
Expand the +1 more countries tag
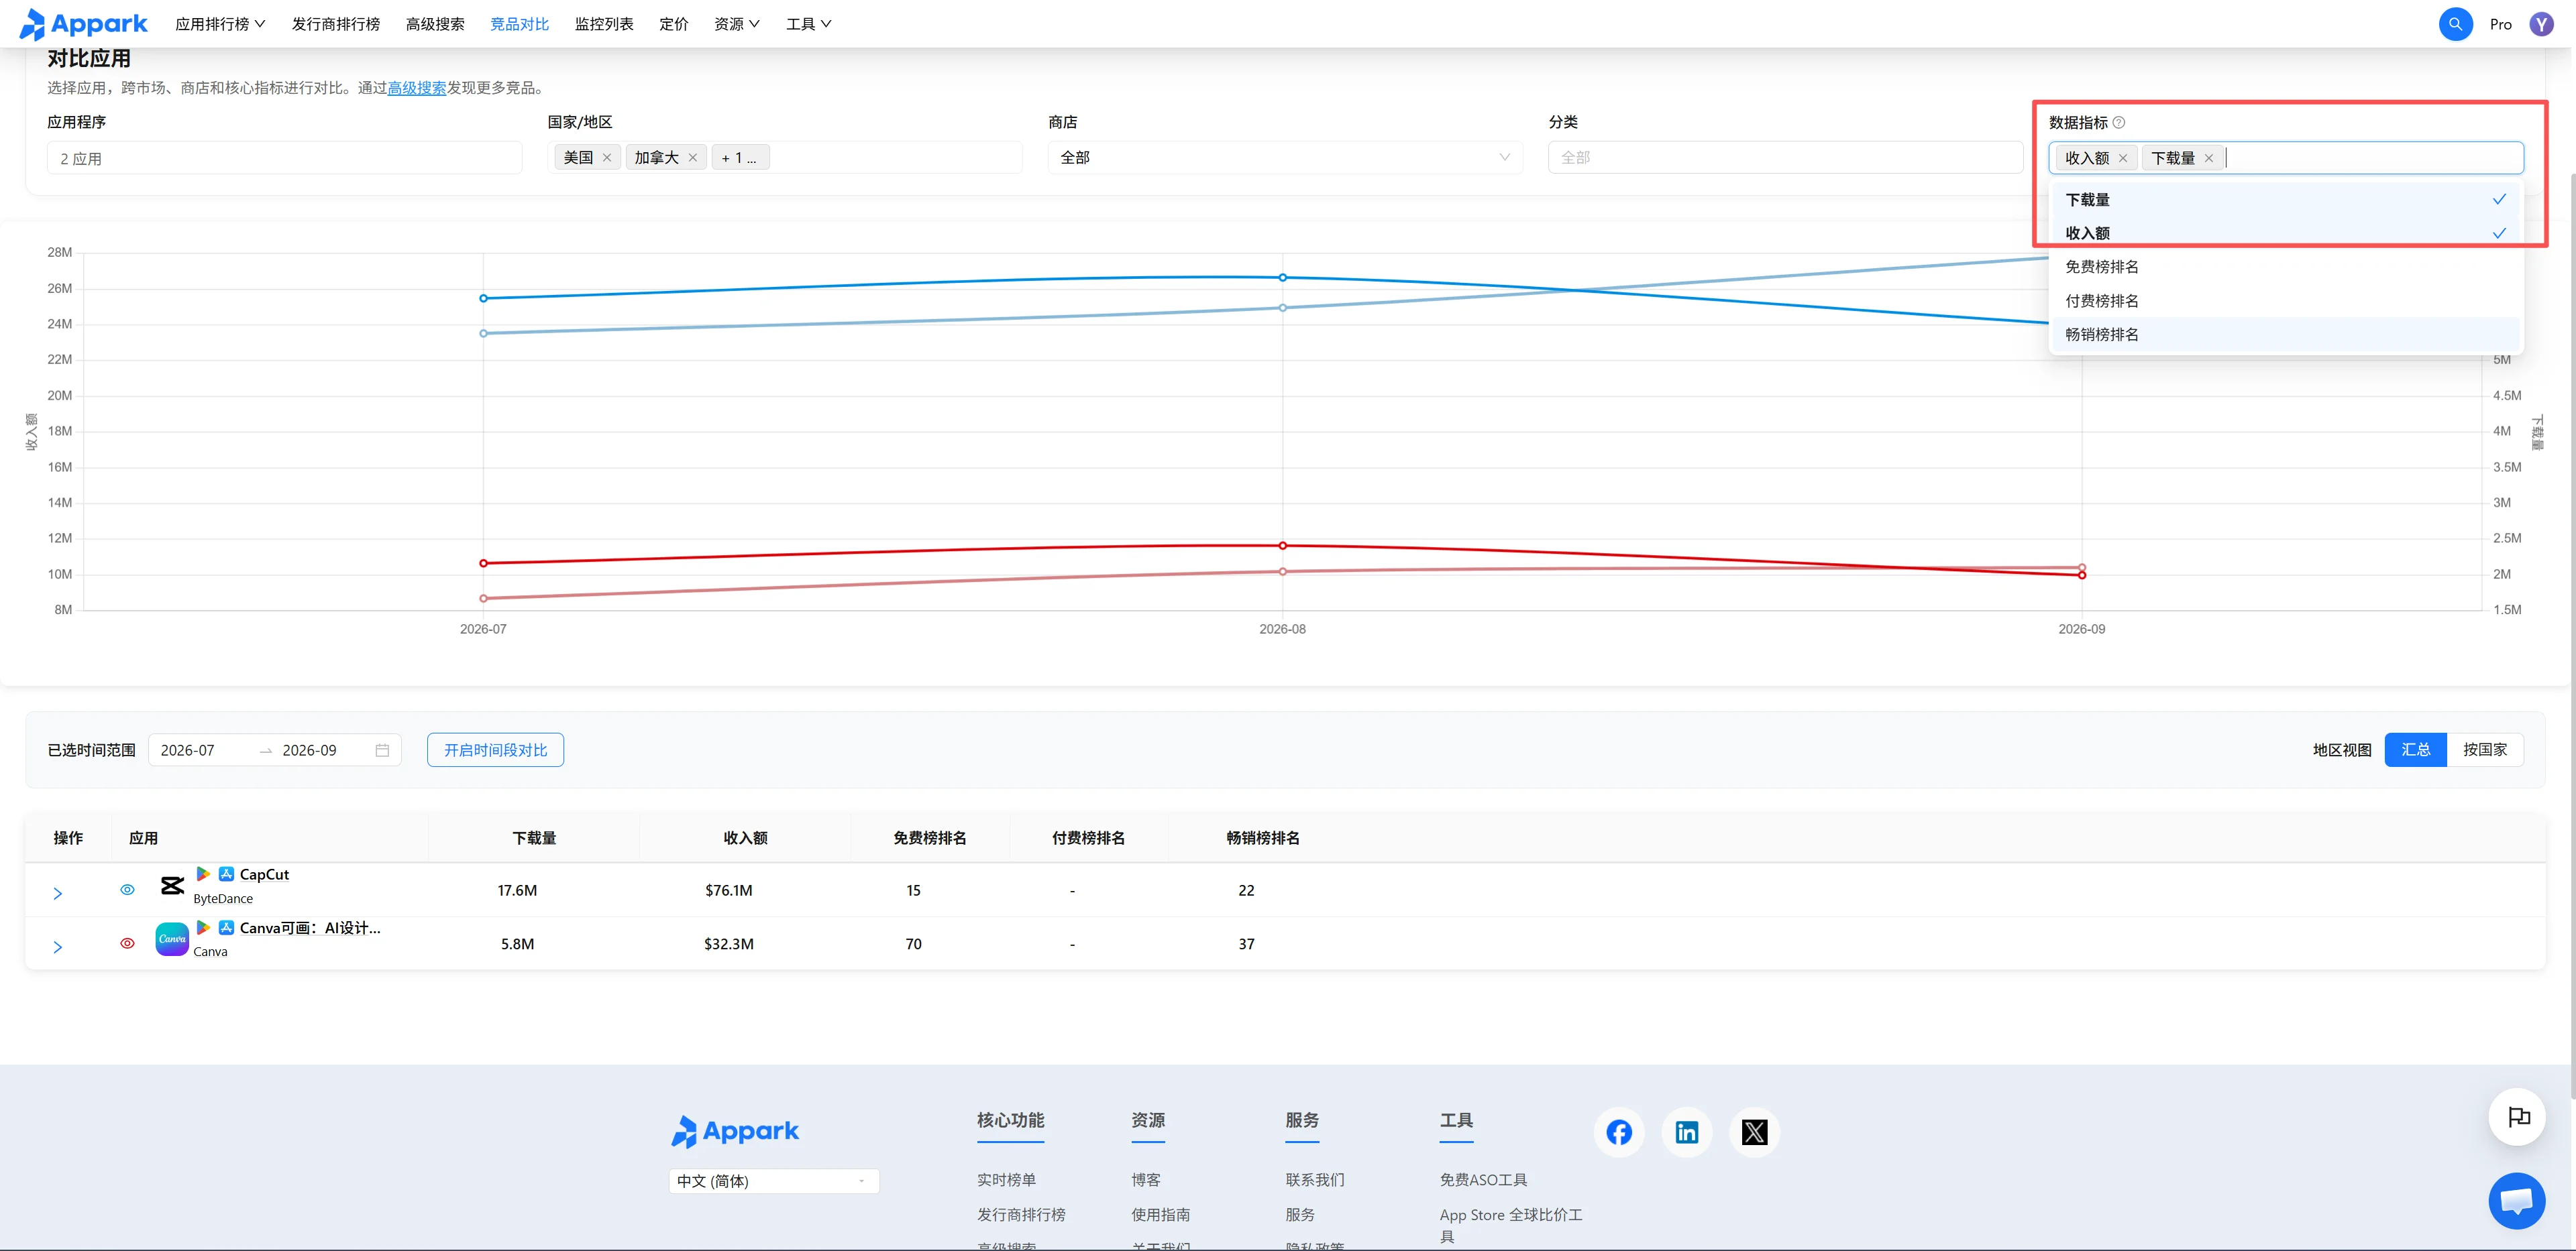(x=740, y=158)
